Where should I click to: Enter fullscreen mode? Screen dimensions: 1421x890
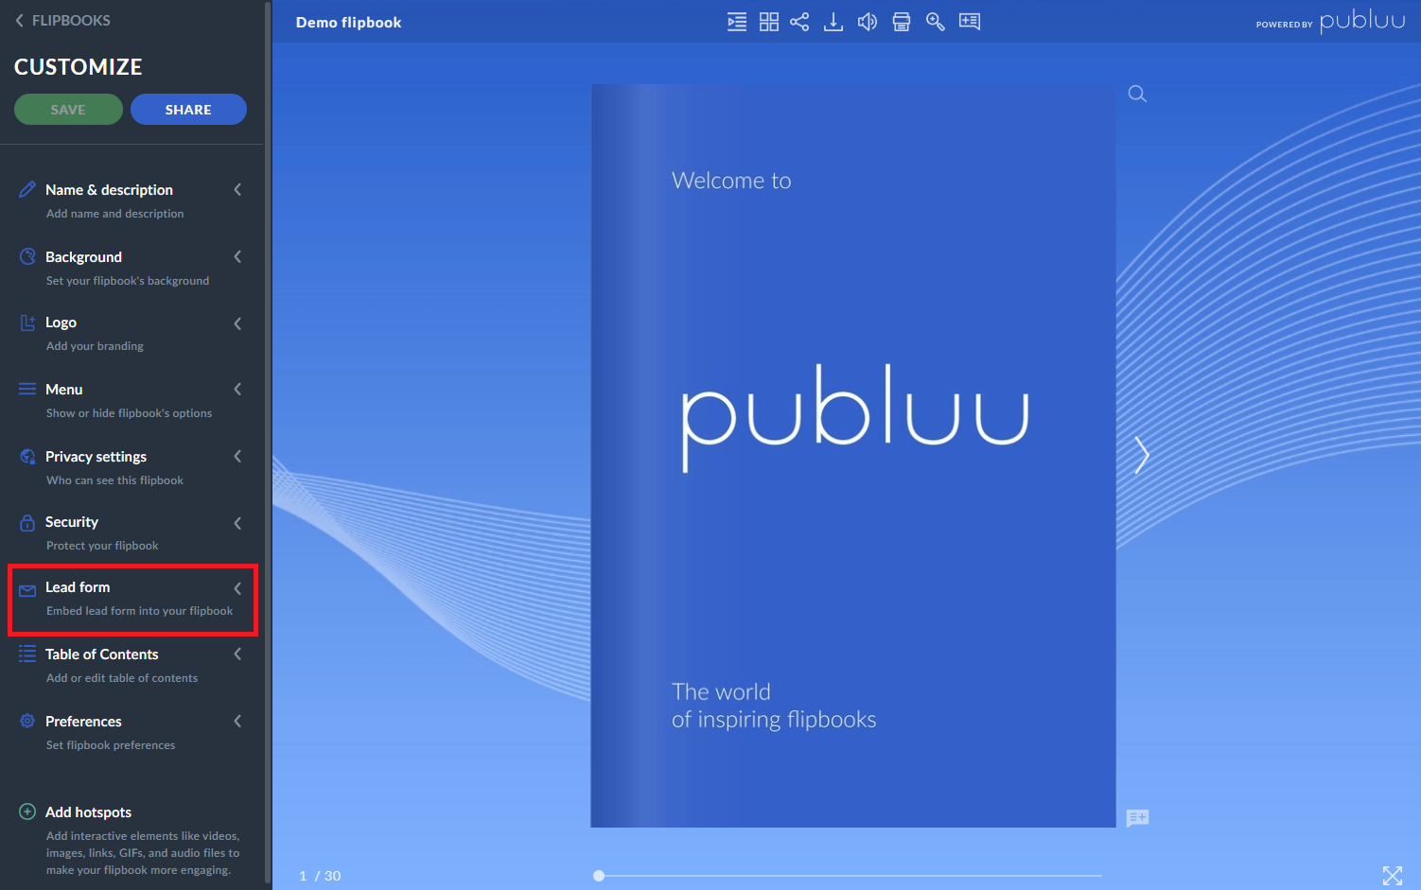(x=1393, y=876)
